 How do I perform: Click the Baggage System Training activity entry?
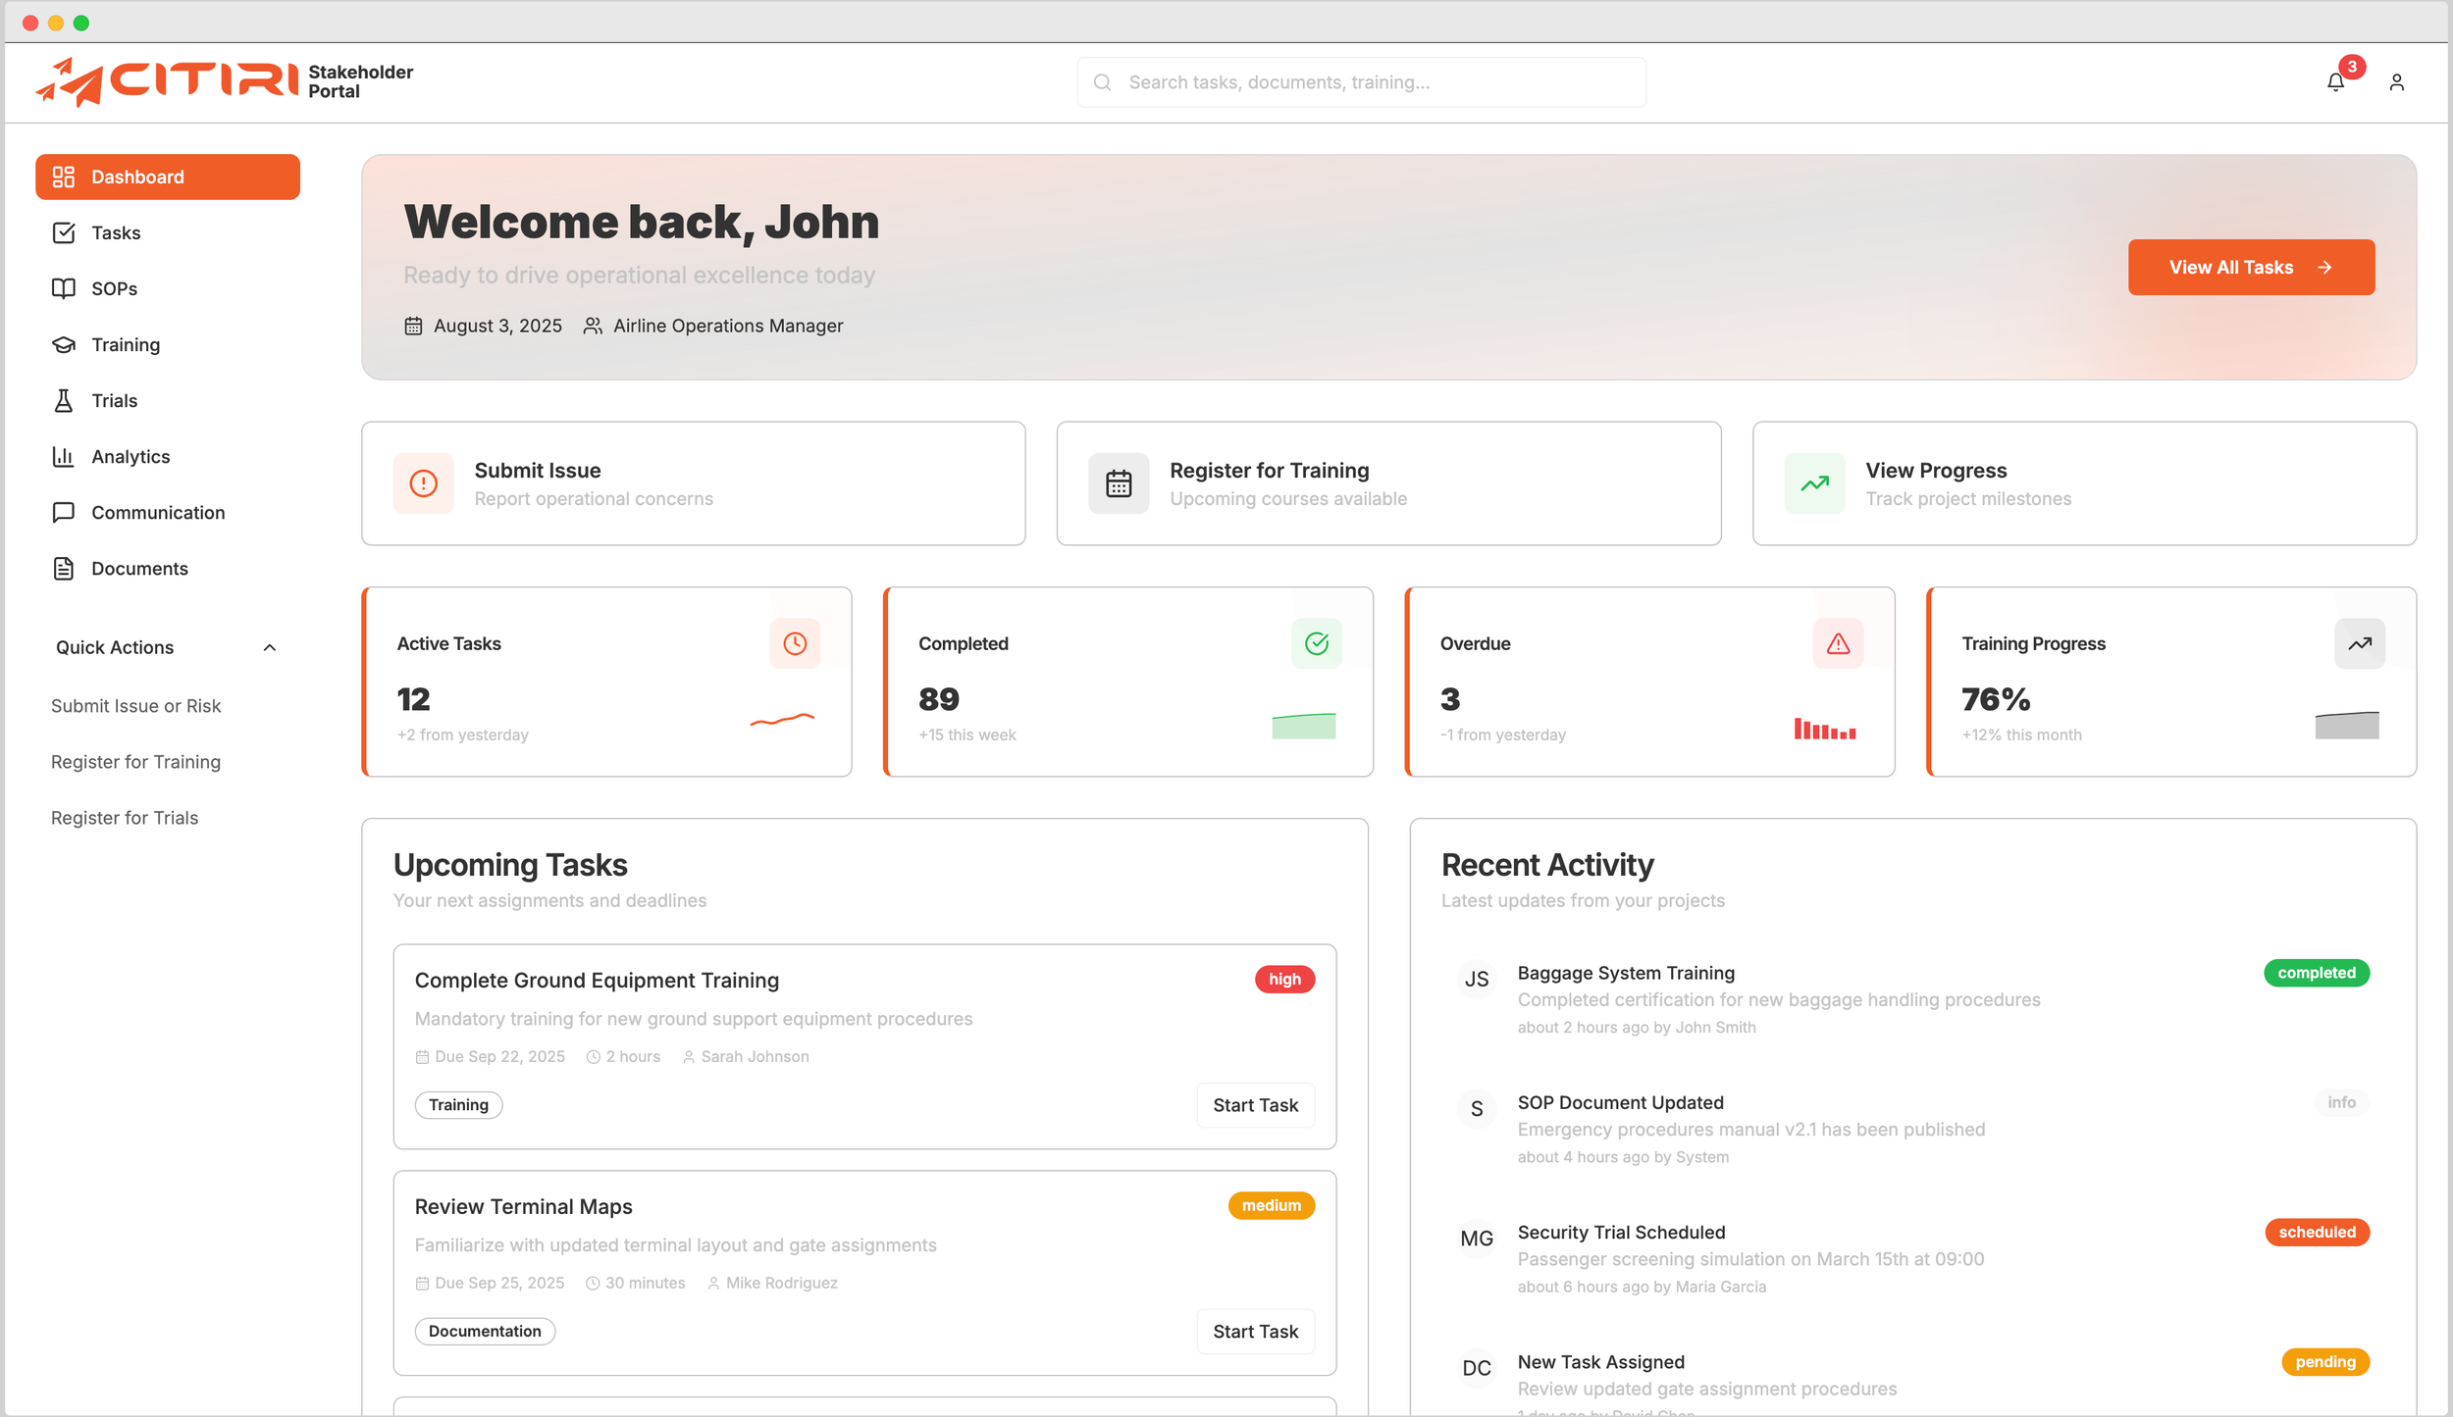(x=1625, y=973)
